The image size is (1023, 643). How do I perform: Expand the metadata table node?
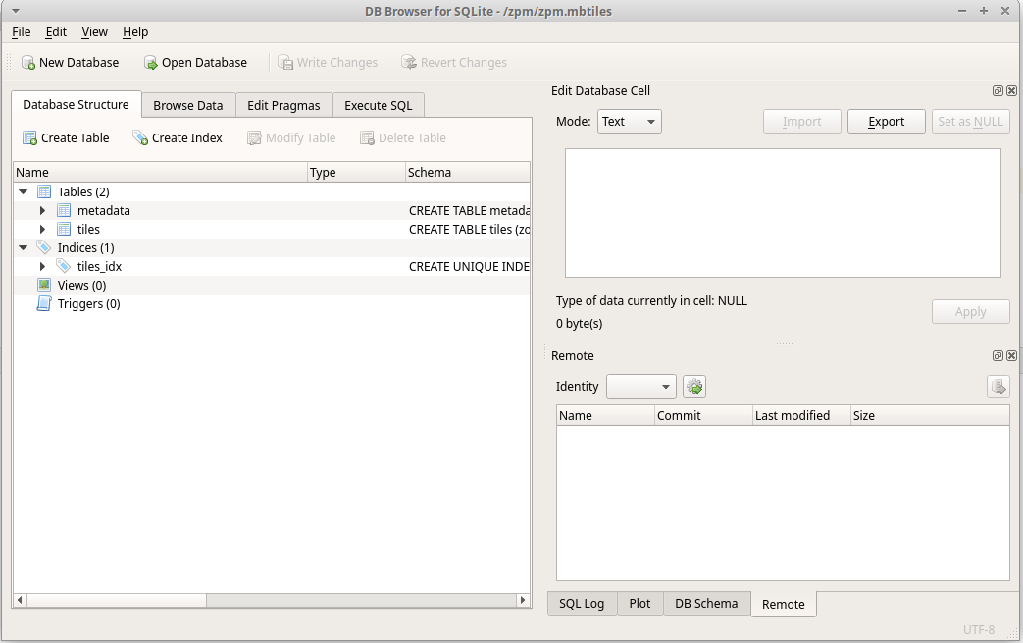[42, 210]
